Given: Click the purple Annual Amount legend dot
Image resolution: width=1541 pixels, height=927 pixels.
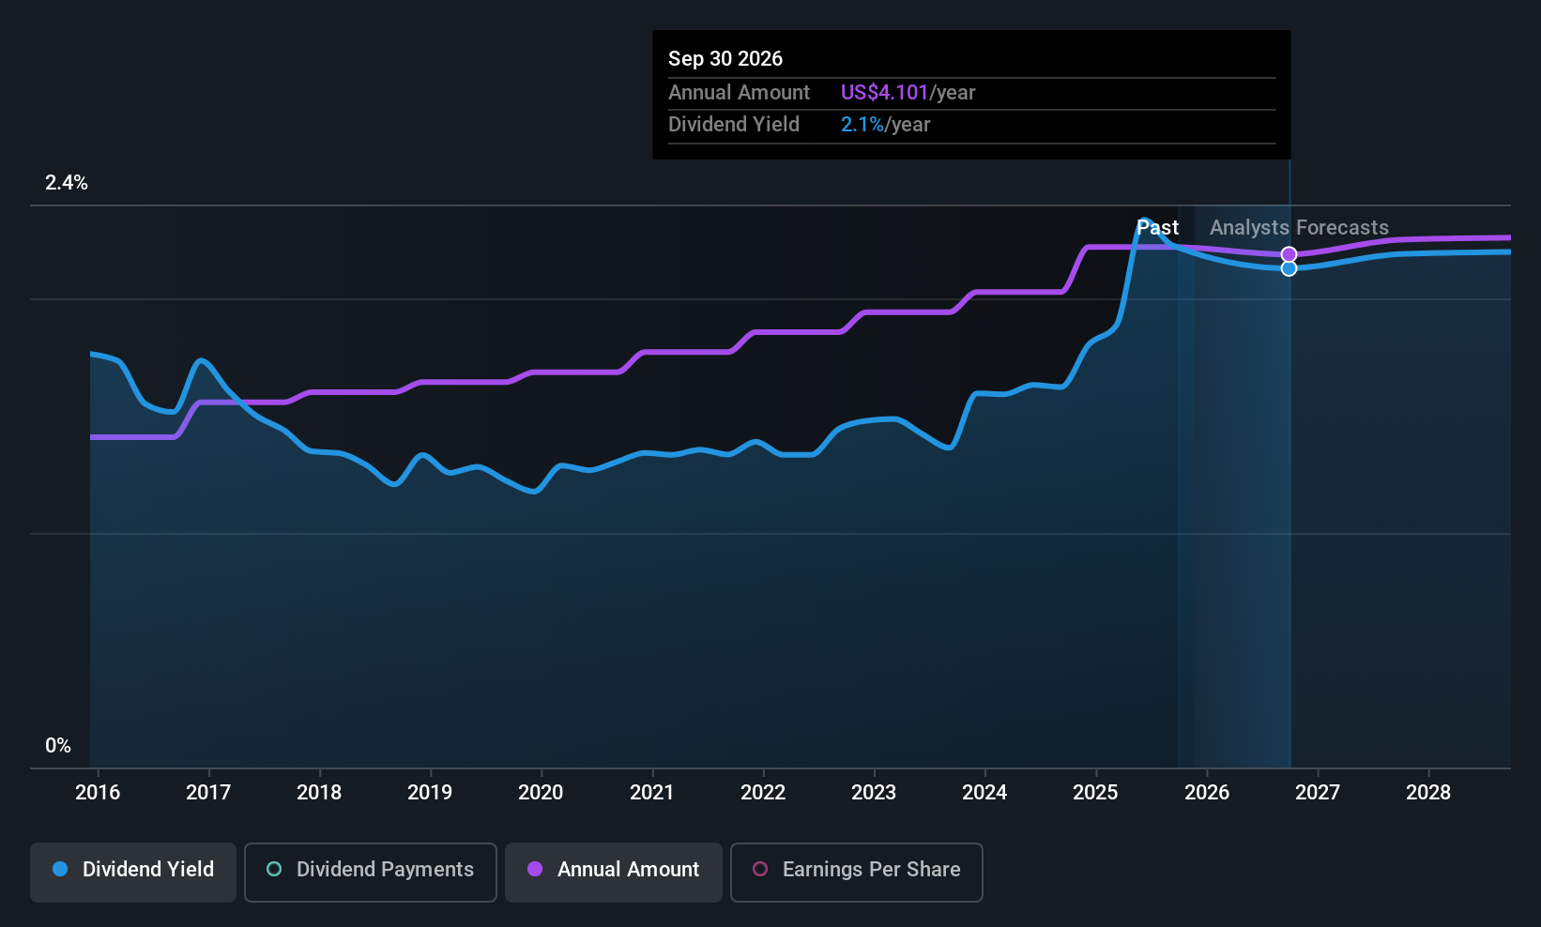Looking at the screenshot, I should 534,870.
